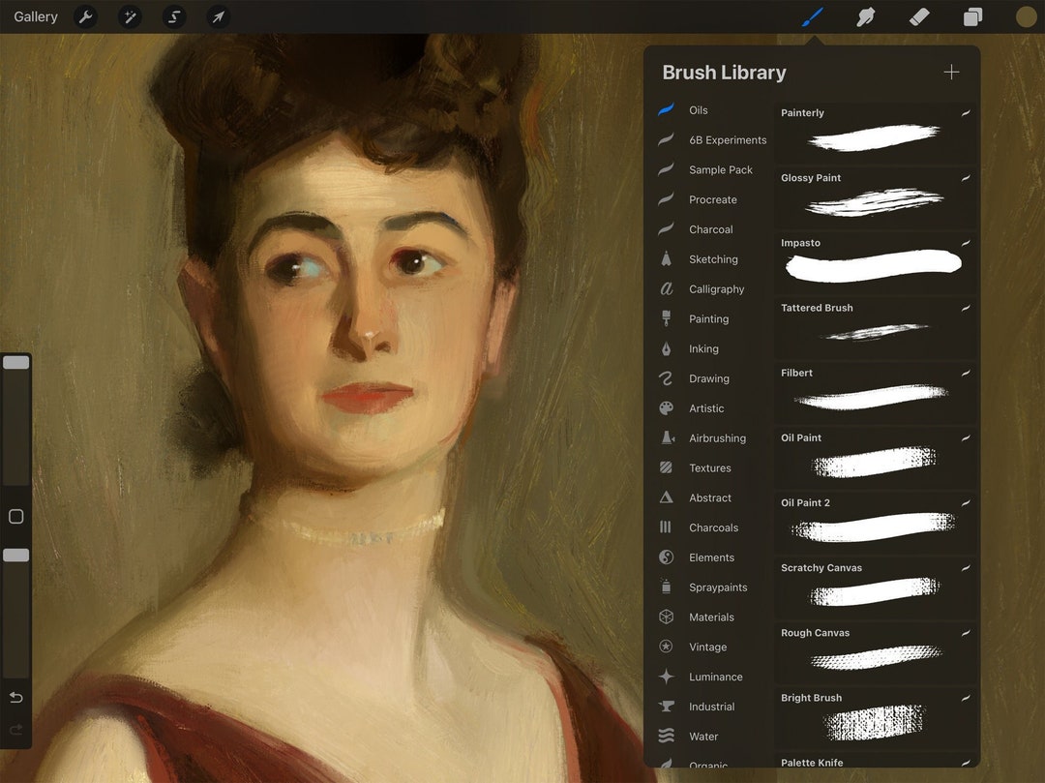The image size is (1045, 783).
Task: Tap the modify square button on the sidebar
Action: (x=15, y=516)
